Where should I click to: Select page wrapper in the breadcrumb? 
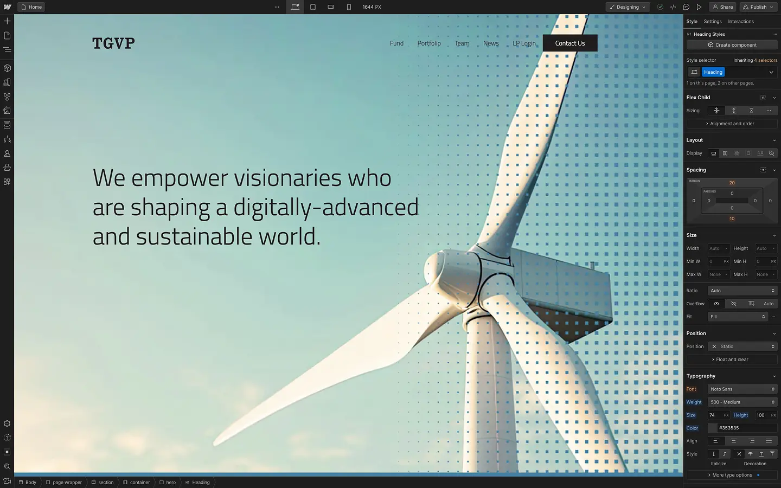click(64, 482)
